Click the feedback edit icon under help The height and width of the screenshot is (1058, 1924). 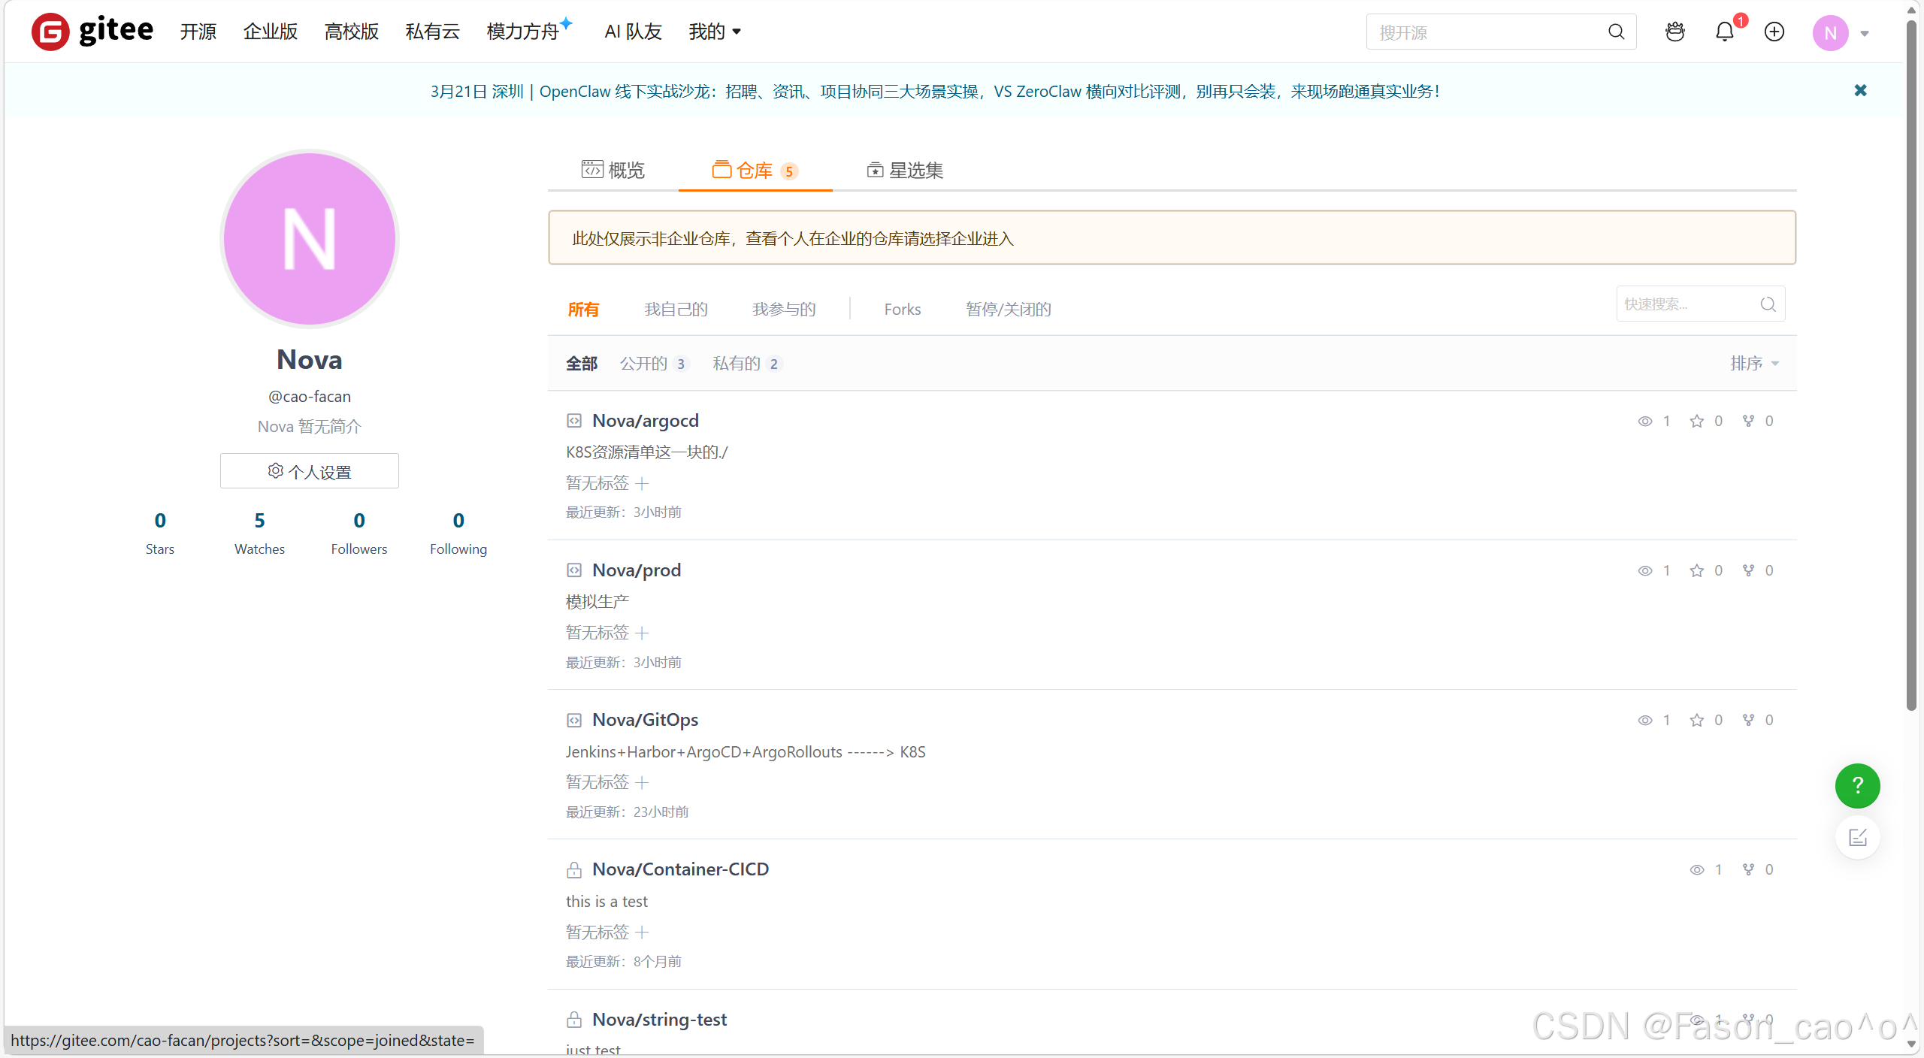pyautogui.click(x=1857, y=837)
